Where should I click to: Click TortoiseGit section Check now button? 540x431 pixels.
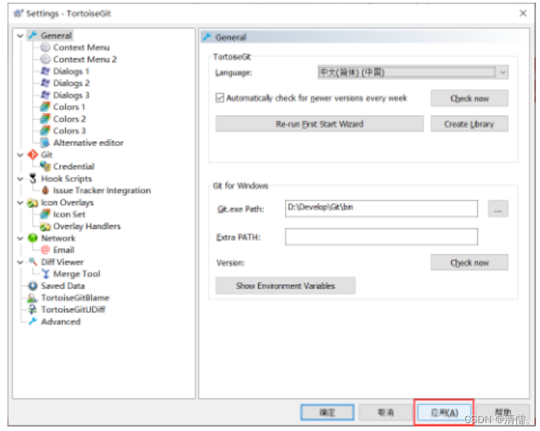469,99
